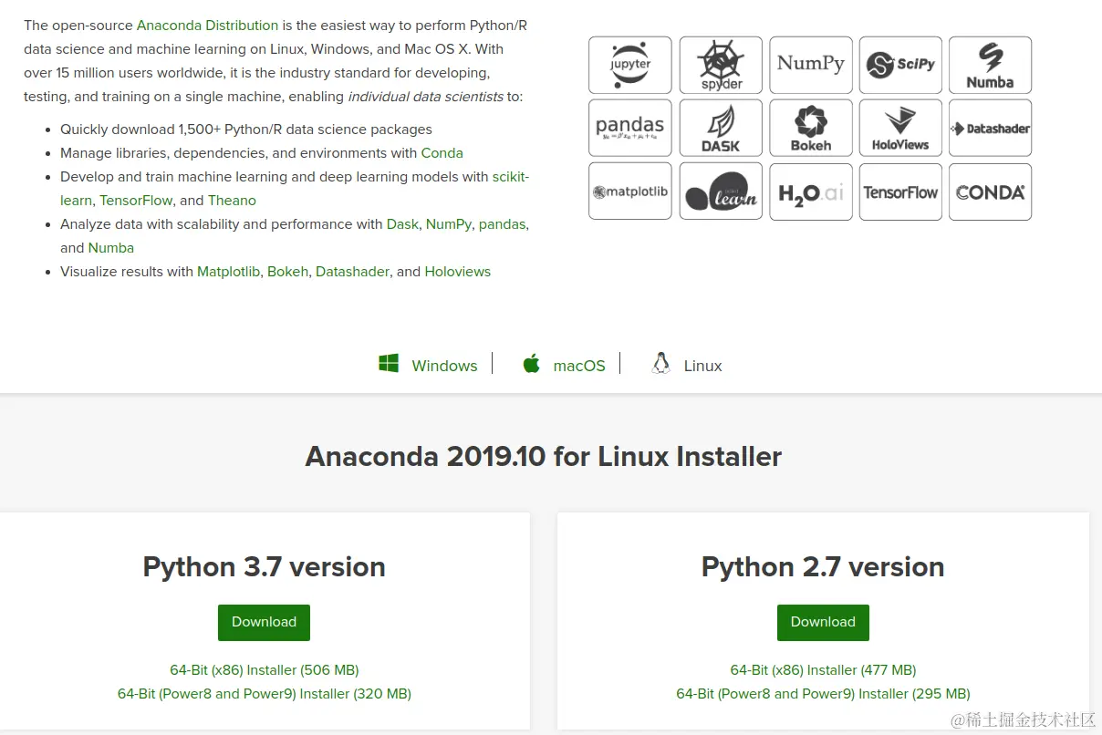Click the H2O.ai logo tile

(x=811, y=192)
